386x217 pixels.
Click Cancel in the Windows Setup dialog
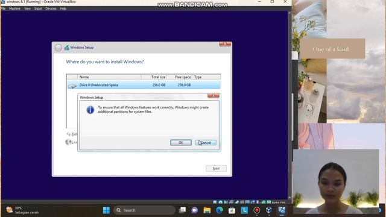(206, 142)
